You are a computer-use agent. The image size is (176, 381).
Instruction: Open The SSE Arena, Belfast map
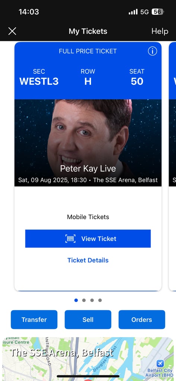(x=88, y=359)
